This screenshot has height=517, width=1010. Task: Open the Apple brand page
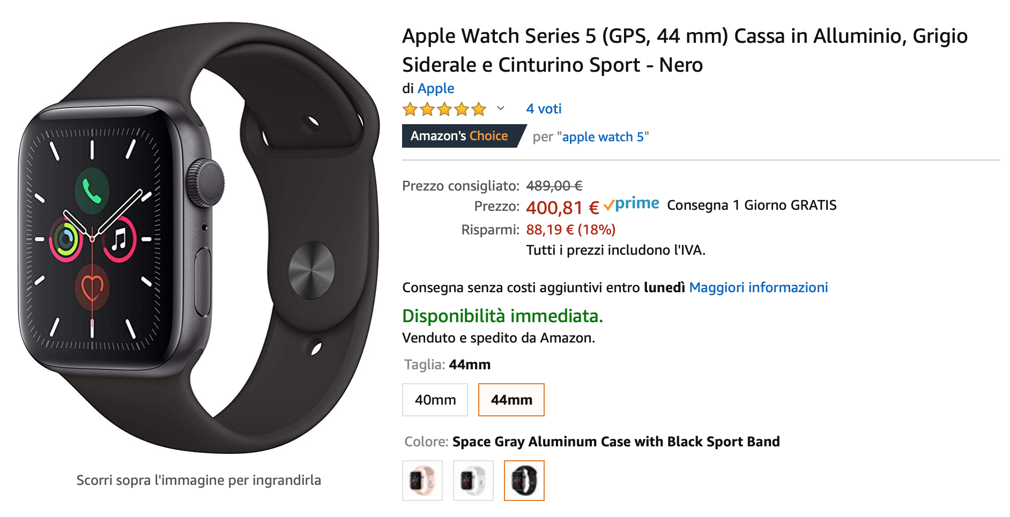click(436, 88)
